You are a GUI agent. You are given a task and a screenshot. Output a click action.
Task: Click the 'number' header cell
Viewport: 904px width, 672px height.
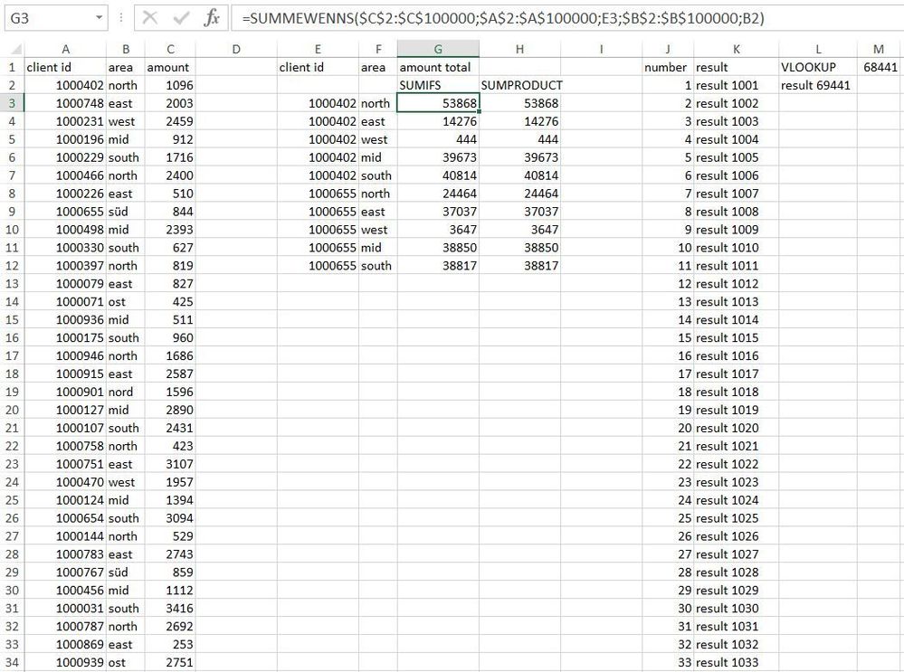668,67
